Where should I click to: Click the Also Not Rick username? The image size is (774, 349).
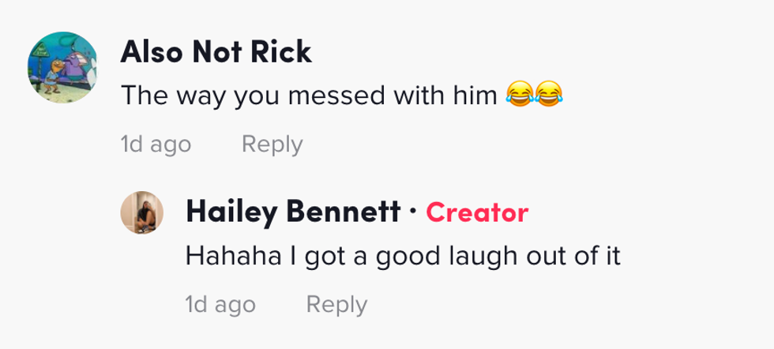click(x=216, y=52)
